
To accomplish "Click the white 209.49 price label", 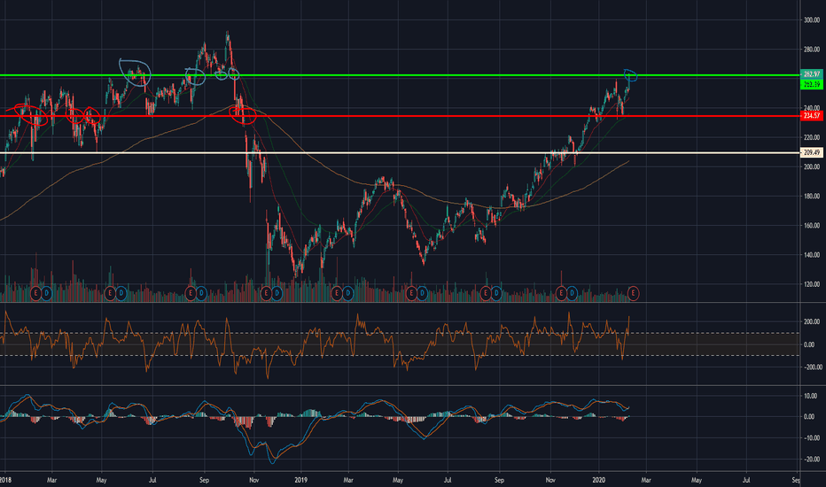I will 811,152.
